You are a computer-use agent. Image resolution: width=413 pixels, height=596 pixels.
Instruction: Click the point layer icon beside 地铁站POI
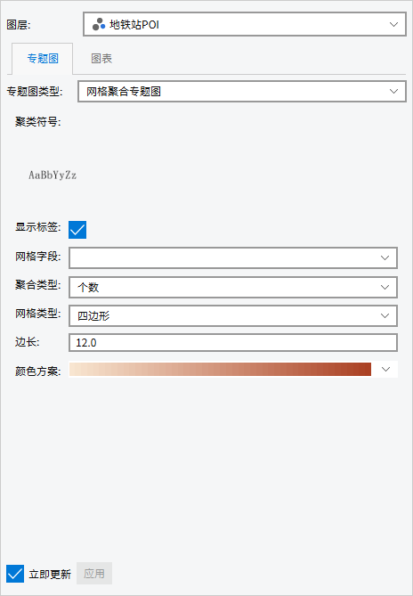[99, 24]
